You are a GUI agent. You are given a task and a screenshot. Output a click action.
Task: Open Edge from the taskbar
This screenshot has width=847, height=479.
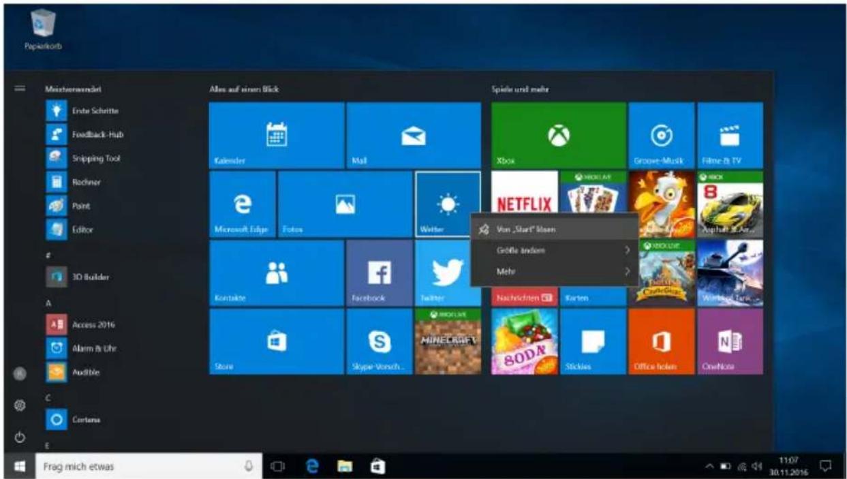pyautogui.click(x=313, y=467)
